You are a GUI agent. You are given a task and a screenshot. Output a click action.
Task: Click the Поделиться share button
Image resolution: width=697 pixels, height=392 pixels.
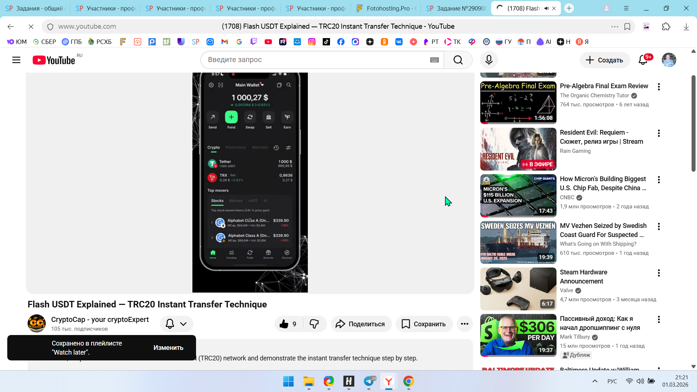coord(361,324)
